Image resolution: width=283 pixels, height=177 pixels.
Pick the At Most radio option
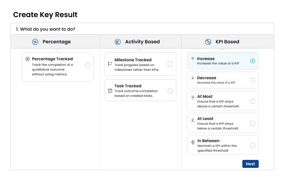(x=253, y=101)
